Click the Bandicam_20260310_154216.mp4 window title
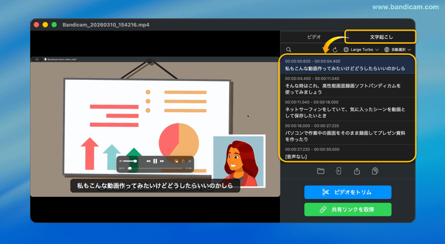This screenshot has width=445, height=244. click(106, 25)
